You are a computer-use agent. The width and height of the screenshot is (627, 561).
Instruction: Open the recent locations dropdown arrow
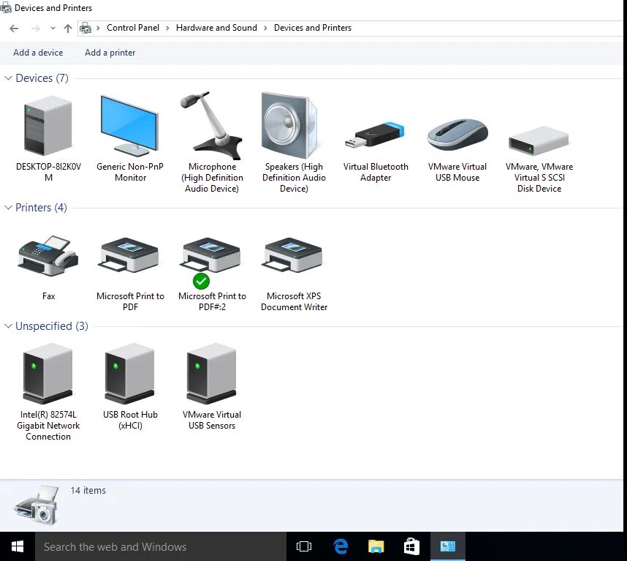point(53,28)
